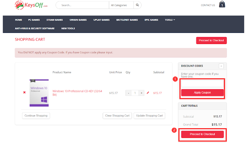Image resolution: width=247 pixels, height=143 pixels.
Task: Go to the Home menu item
Action: coord(19,20)
